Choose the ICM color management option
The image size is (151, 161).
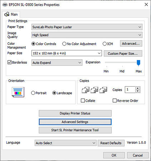pos(104,44)
